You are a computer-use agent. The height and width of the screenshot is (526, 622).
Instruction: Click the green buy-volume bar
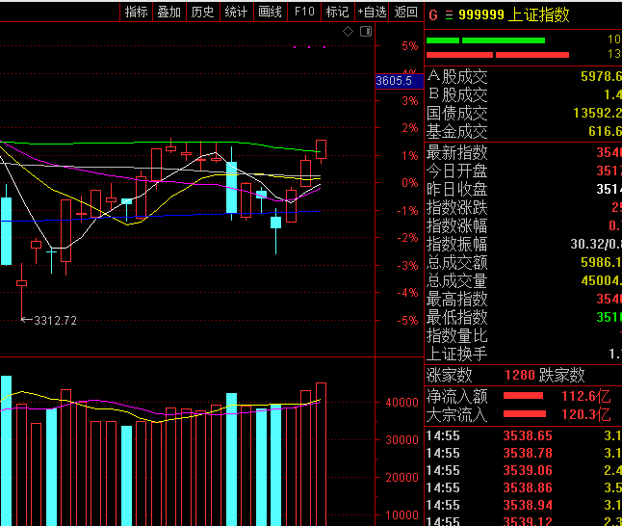[485, 40]
